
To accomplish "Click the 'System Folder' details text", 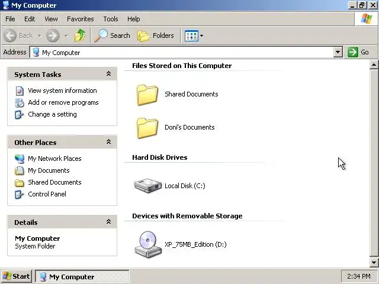I will [x=35, y=246].
